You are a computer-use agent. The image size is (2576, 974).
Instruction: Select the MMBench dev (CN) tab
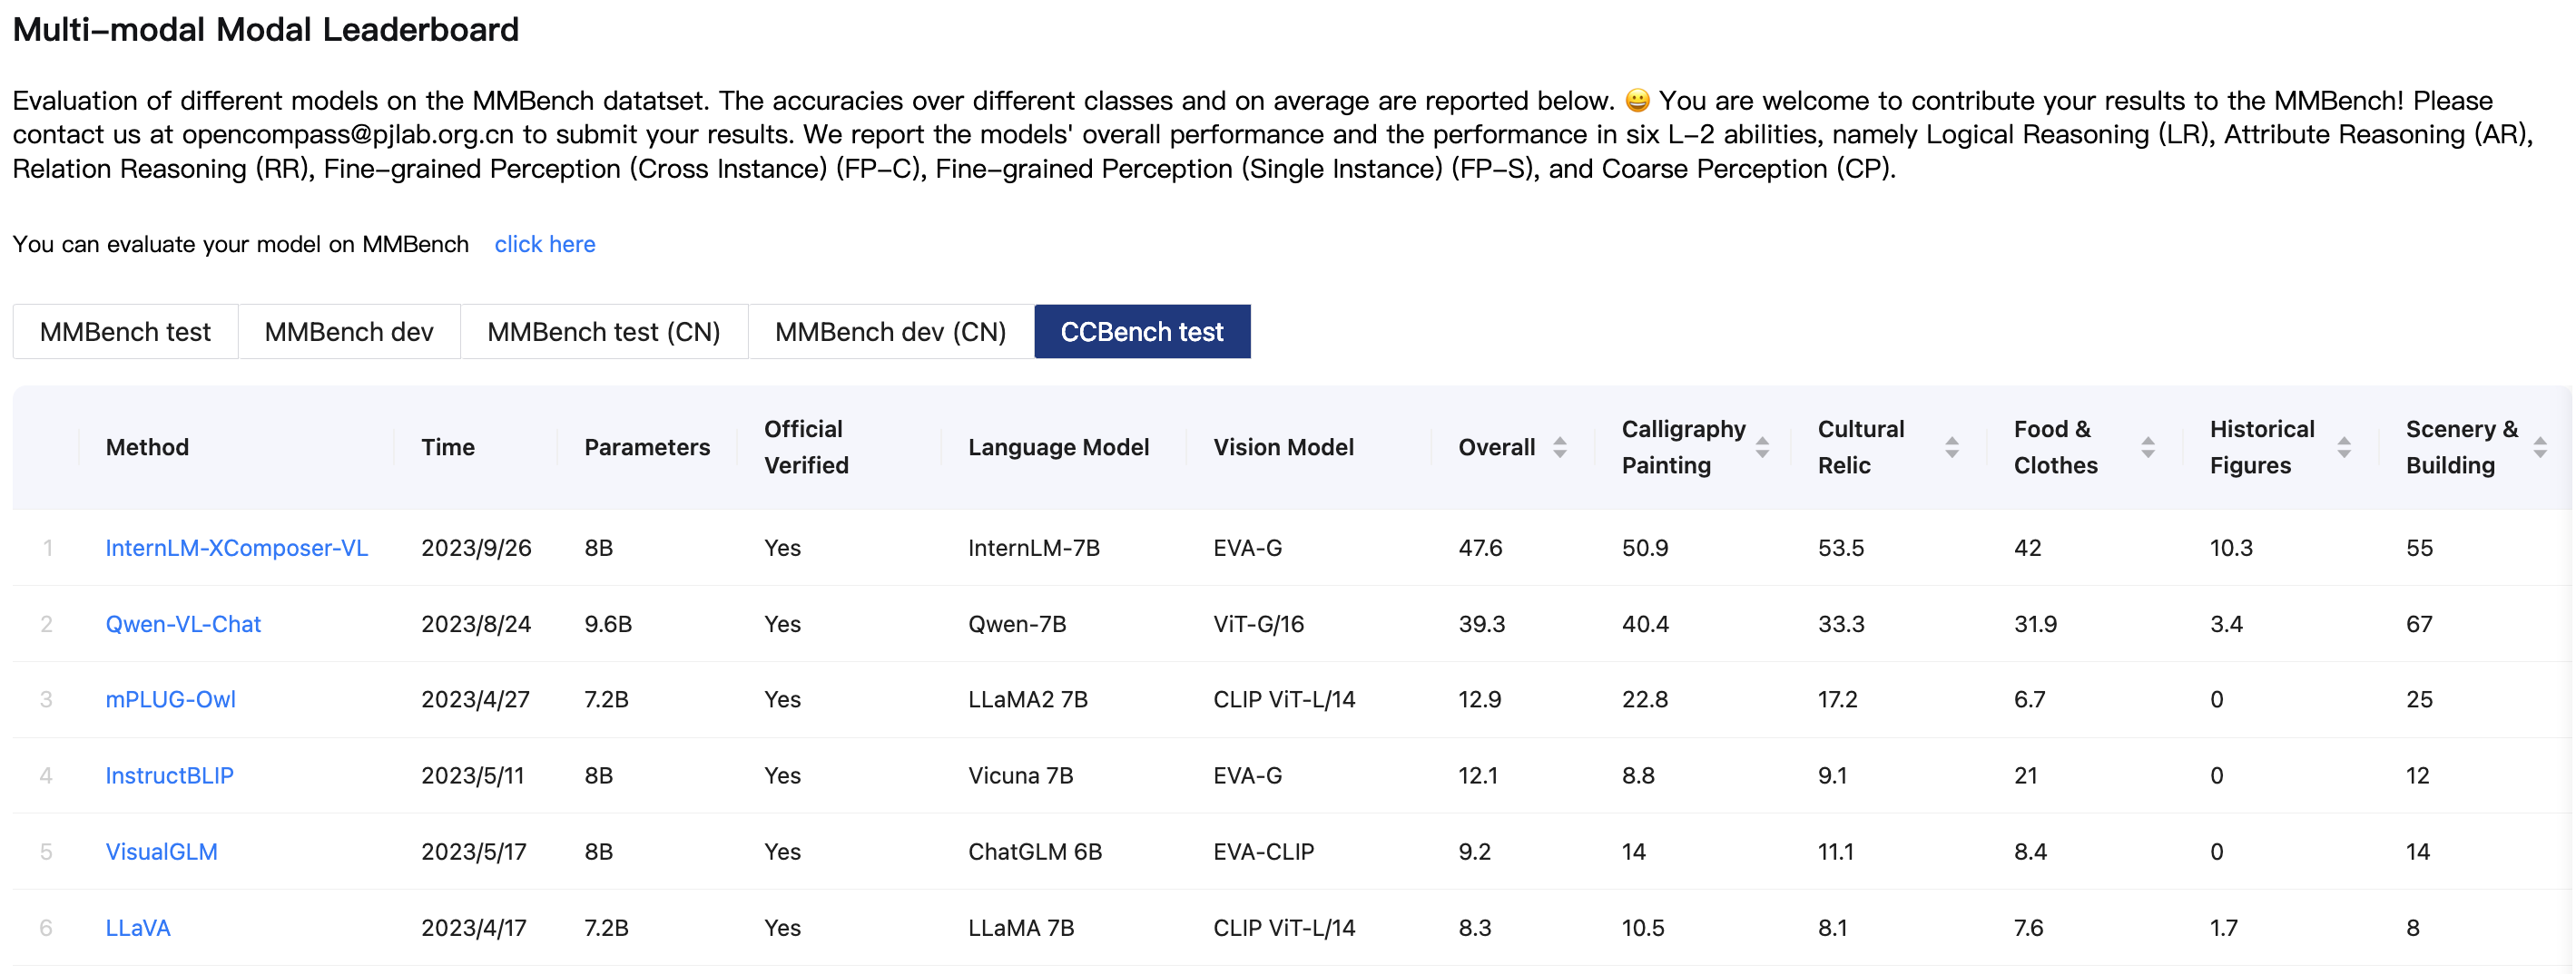click(890, 332)
